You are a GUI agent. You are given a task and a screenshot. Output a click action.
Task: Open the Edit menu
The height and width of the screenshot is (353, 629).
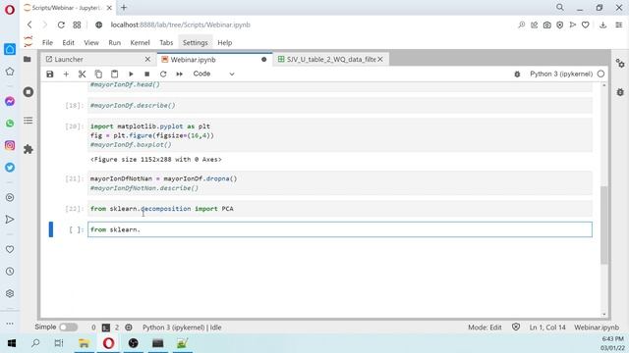pos(68,42)
